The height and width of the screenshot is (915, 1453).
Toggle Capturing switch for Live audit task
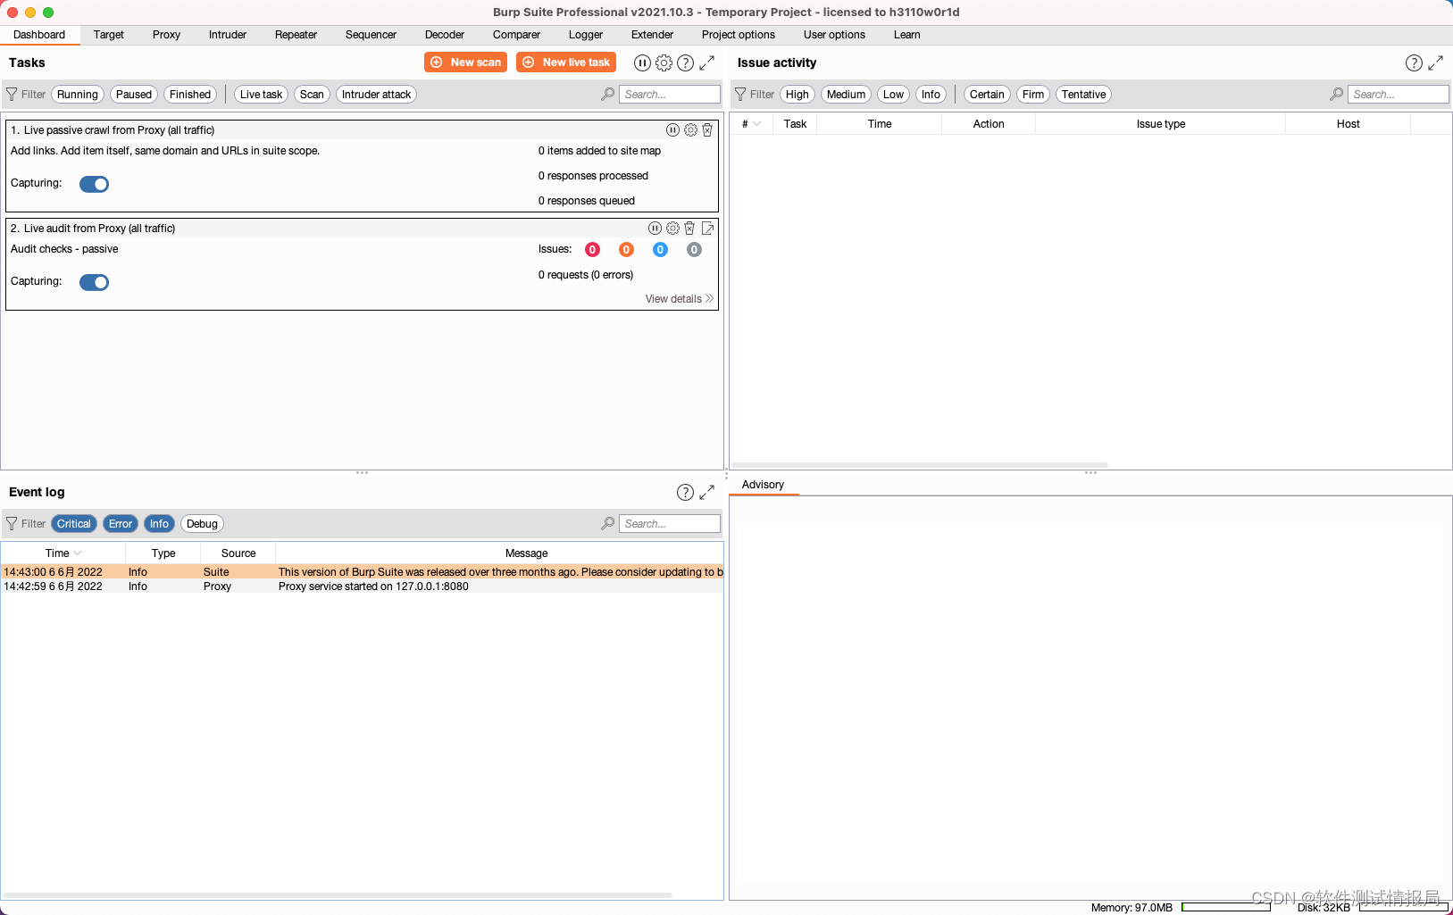[94, 282]
